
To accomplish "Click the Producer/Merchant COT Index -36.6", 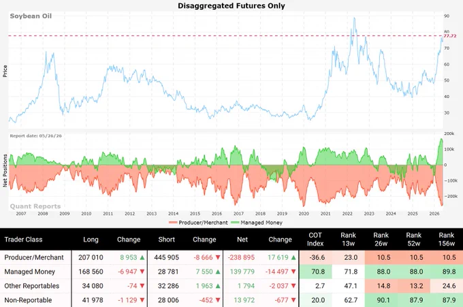I will click(317, 257).
